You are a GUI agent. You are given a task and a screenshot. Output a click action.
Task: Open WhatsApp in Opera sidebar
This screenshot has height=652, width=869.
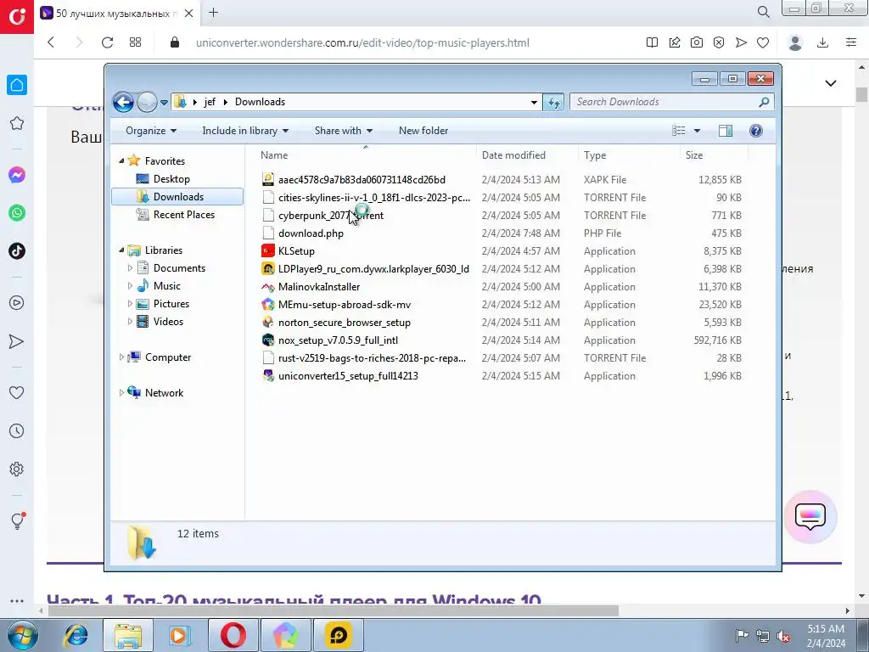coord(17,213)
